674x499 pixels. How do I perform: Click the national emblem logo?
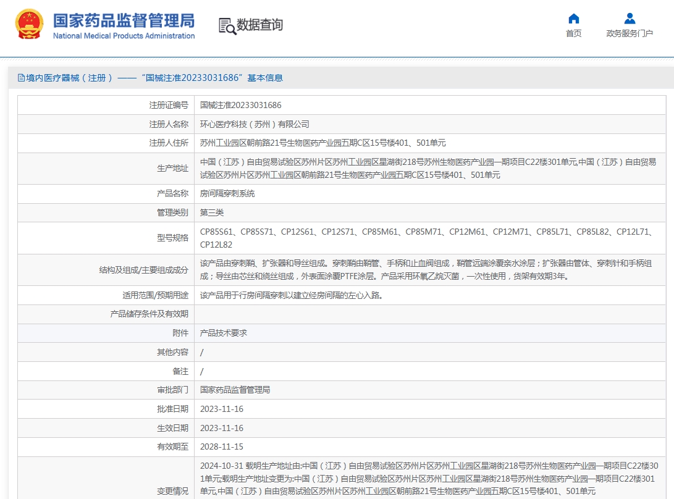[x=29, y=25]
